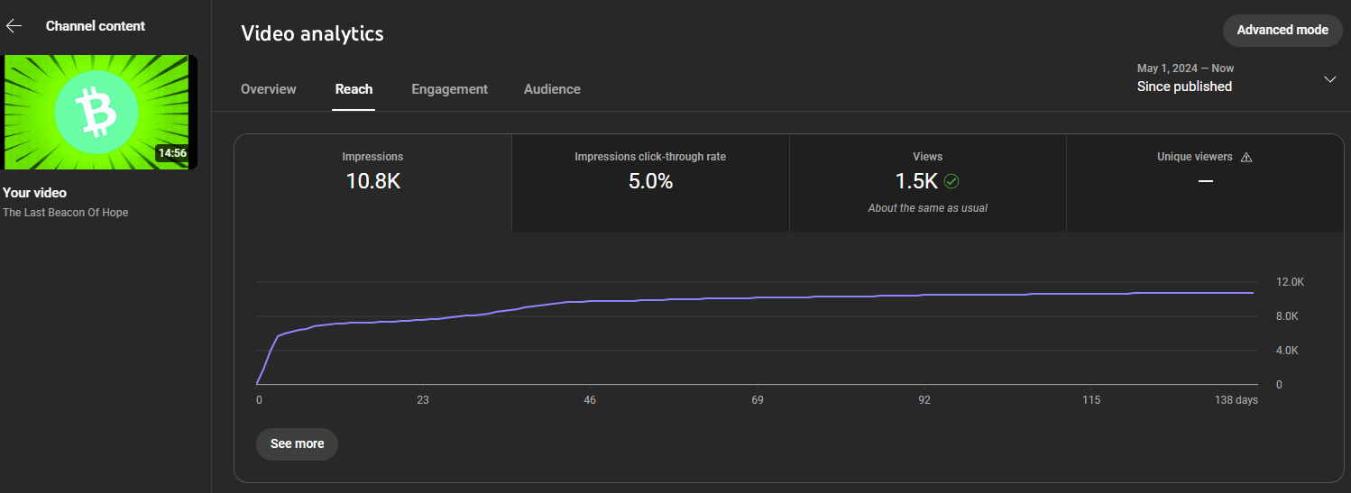Click the Bitcoin Cash logo in the thumbnail

pyautogui.click(x=96, y=113)
